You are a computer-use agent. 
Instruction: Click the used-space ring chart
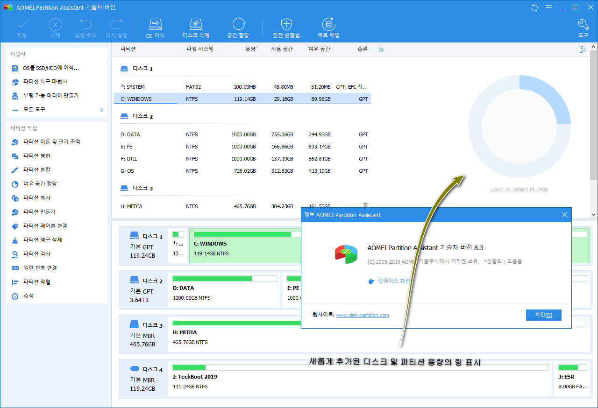point(520,127)
